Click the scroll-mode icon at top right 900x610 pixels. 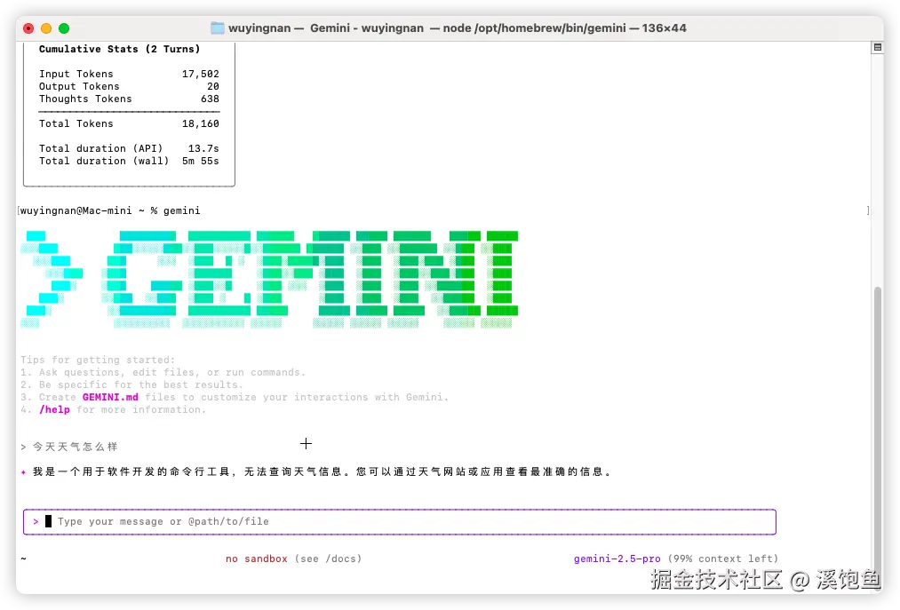[877, 48]
